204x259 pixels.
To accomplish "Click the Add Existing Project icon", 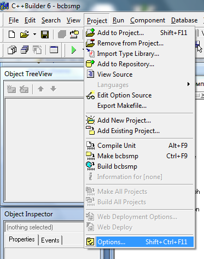I will click(x=90, y=130).
